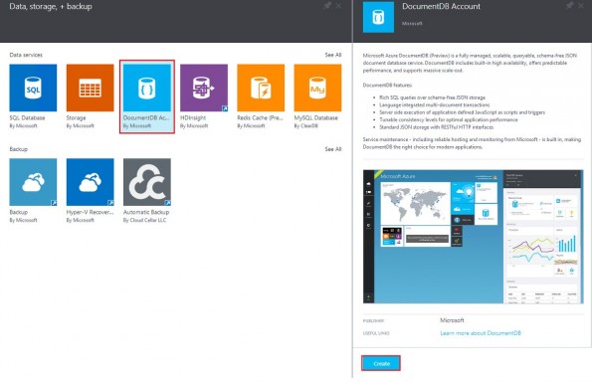Close the DocumentDB Account blade
This screenshot has width=592, height=382.
tap(581, 5)
